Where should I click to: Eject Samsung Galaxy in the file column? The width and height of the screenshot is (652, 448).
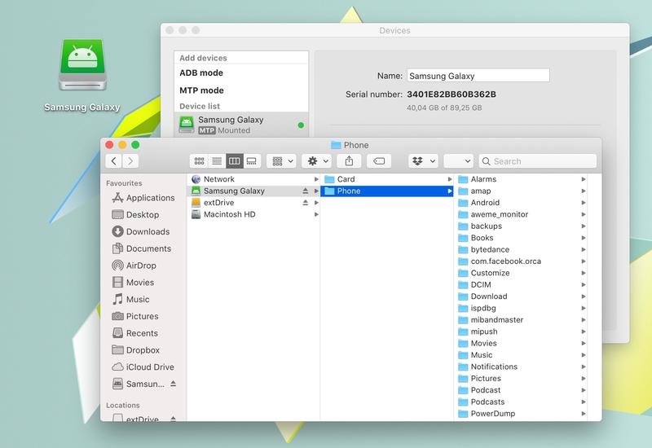tap(305, 191)
